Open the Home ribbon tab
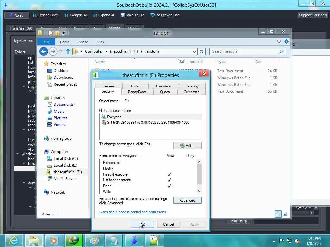Image resolution: width=330 pixels, height=247 pixels. (64, 42)
